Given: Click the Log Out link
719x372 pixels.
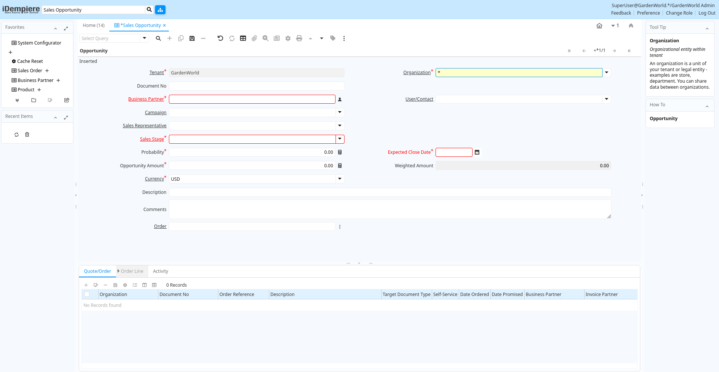Looking at the screenshot, I should point(707,13).
